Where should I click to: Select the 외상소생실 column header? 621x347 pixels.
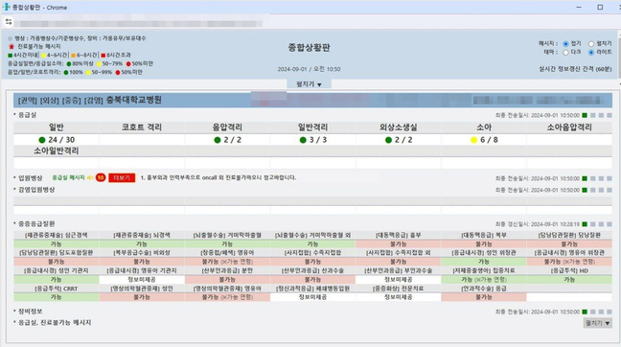pyautogui.click(x=398, y=127)
